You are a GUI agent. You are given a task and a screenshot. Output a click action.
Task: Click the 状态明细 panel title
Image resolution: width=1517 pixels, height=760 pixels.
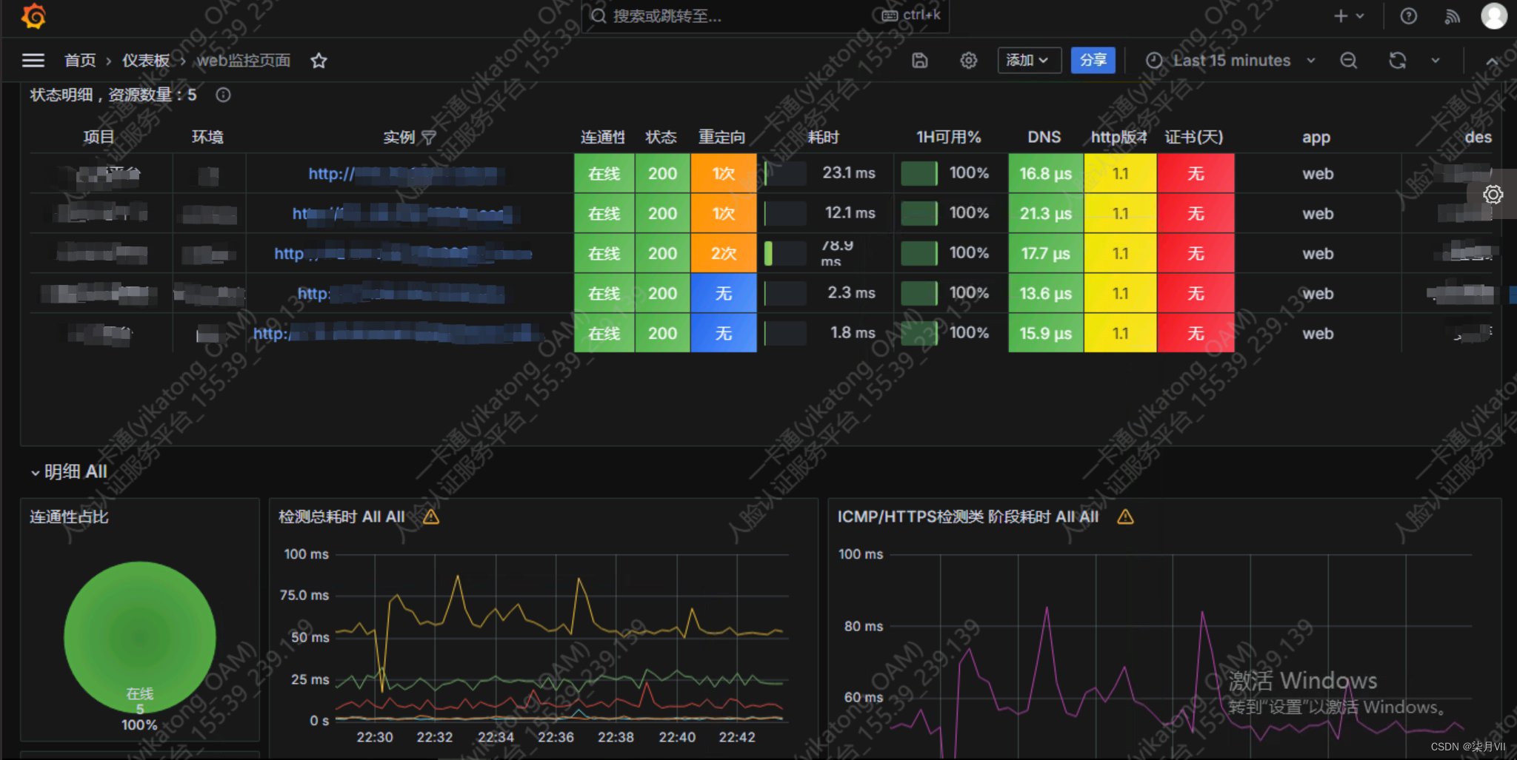pos(113,95)
